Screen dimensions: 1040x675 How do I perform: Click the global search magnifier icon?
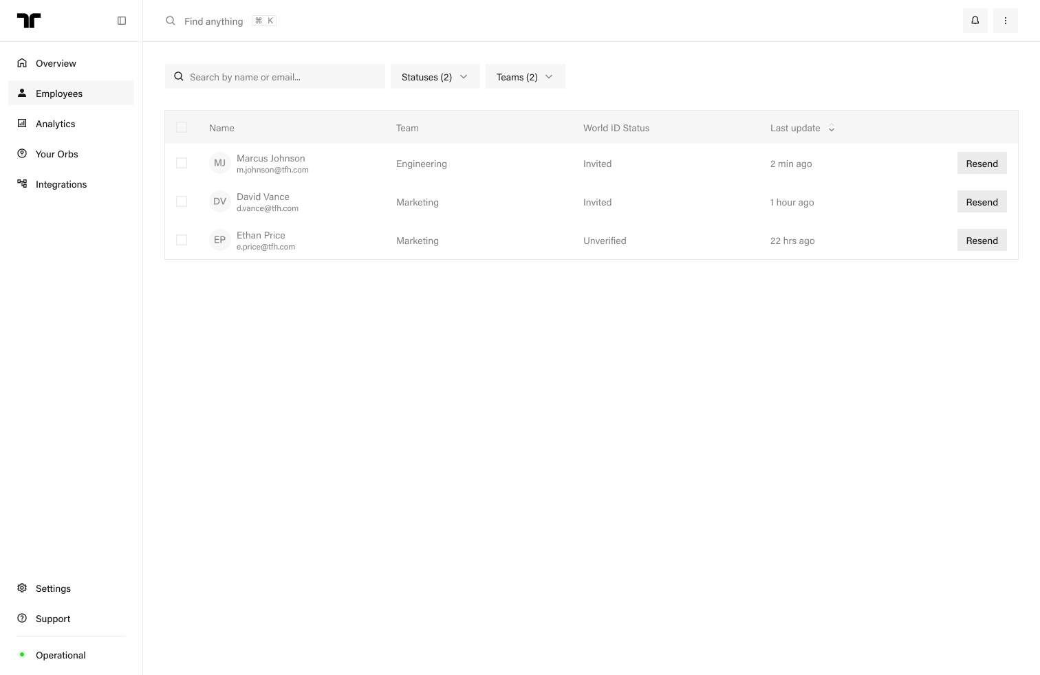click(171, 21)
